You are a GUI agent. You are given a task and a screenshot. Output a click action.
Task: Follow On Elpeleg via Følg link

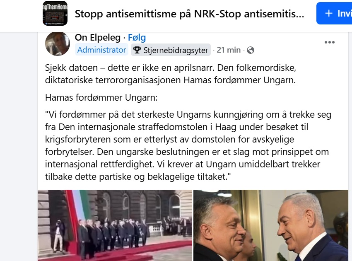[x=137, y=38]
